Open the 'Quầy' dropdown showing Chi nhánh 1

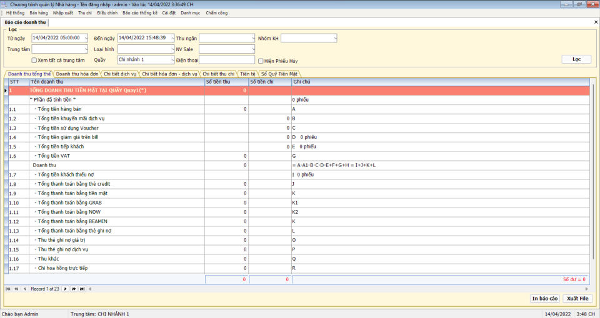click(x=172, y=60)
